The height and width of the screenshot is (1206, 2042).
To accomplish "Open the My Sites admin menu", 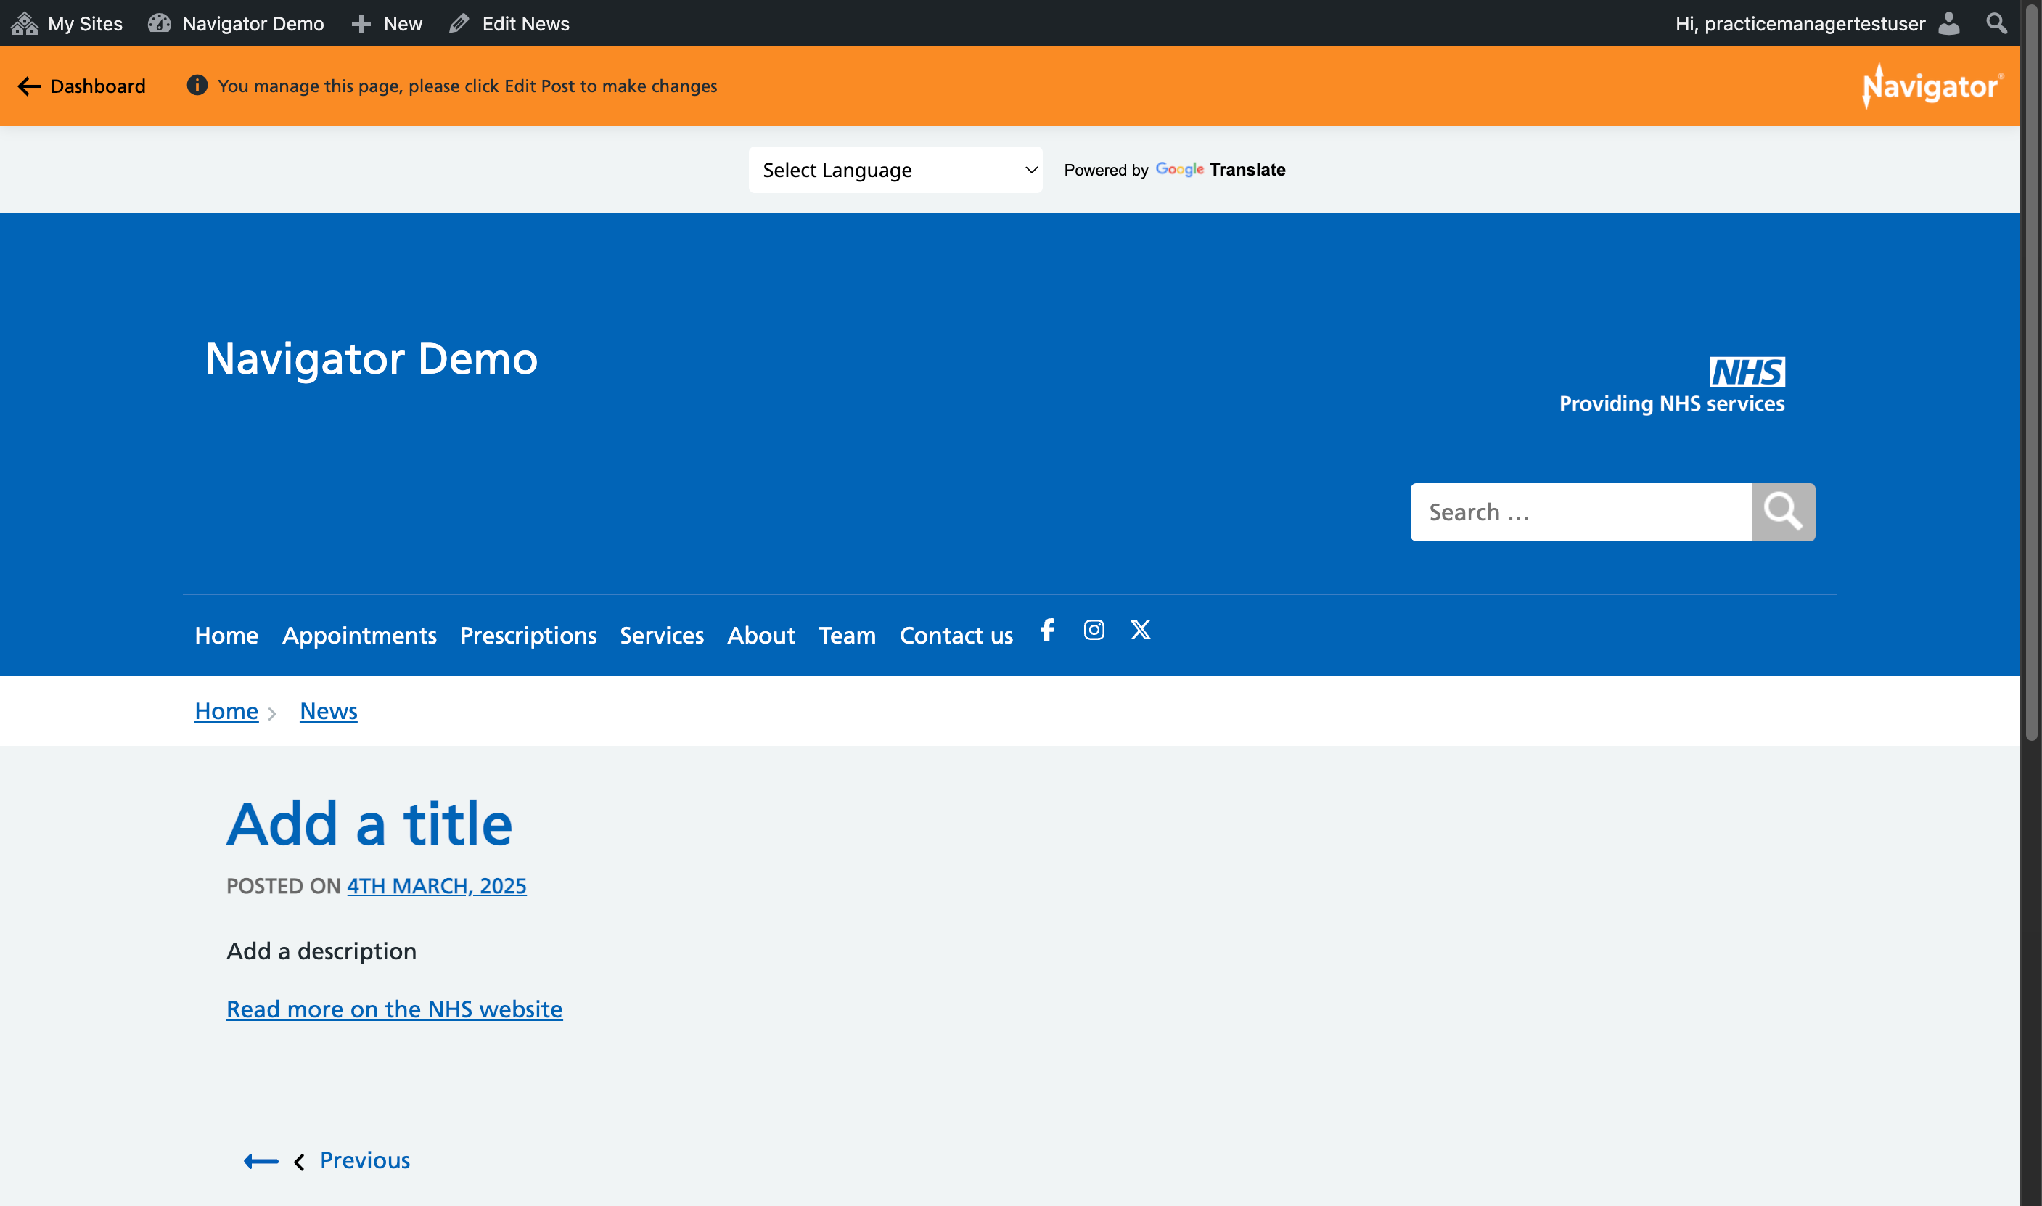I will (x=67, y=23).
